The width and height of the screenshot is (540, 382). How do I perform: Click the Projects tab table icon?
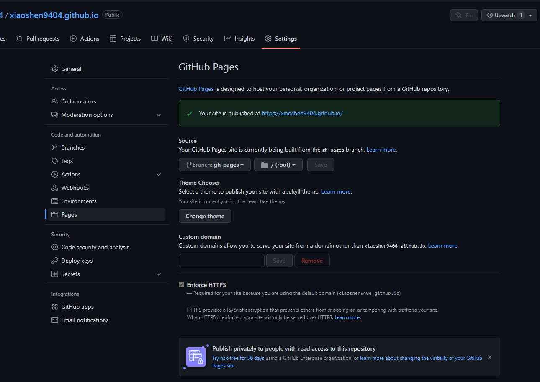(x=113, y=39)
